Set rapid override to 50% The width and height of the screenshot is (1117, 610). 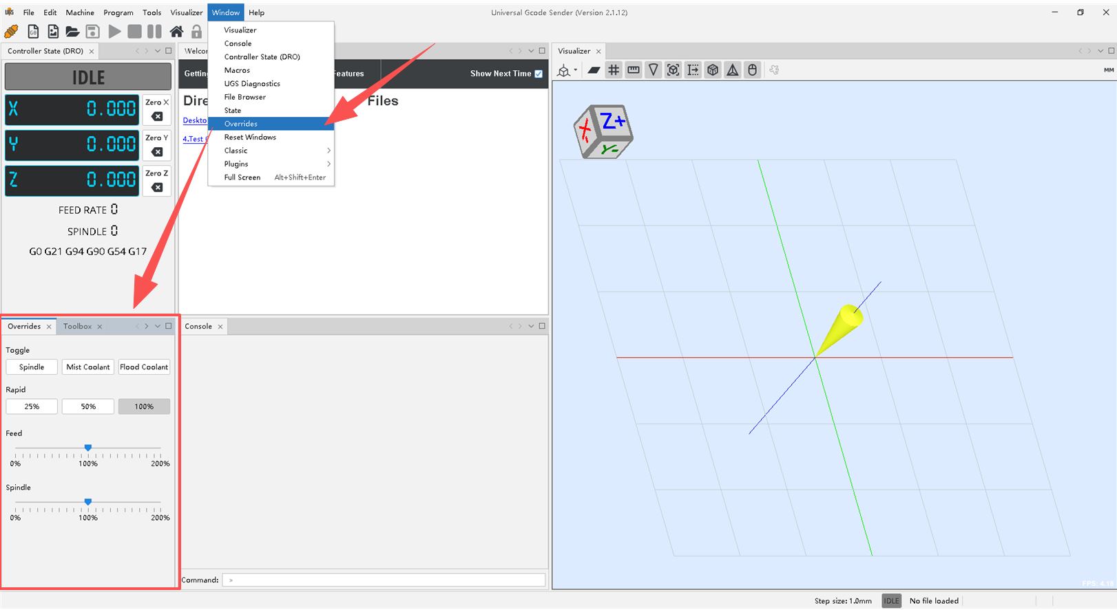pos(88,406)
